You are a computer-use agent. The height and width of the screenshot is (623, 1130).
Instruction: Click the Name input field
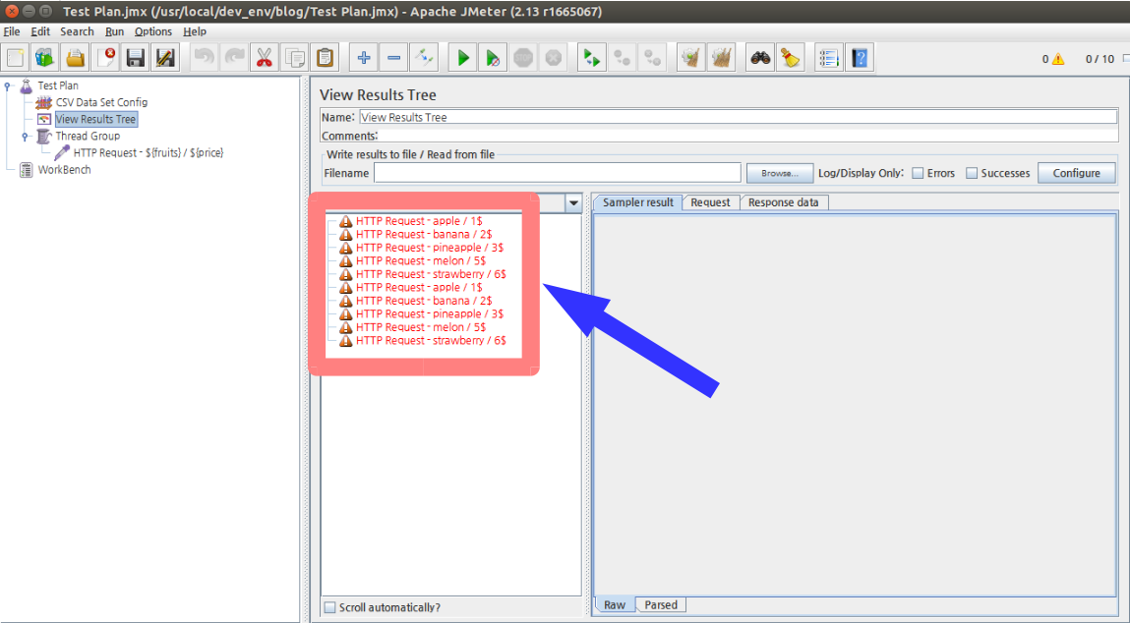click(x=739, y=117)
